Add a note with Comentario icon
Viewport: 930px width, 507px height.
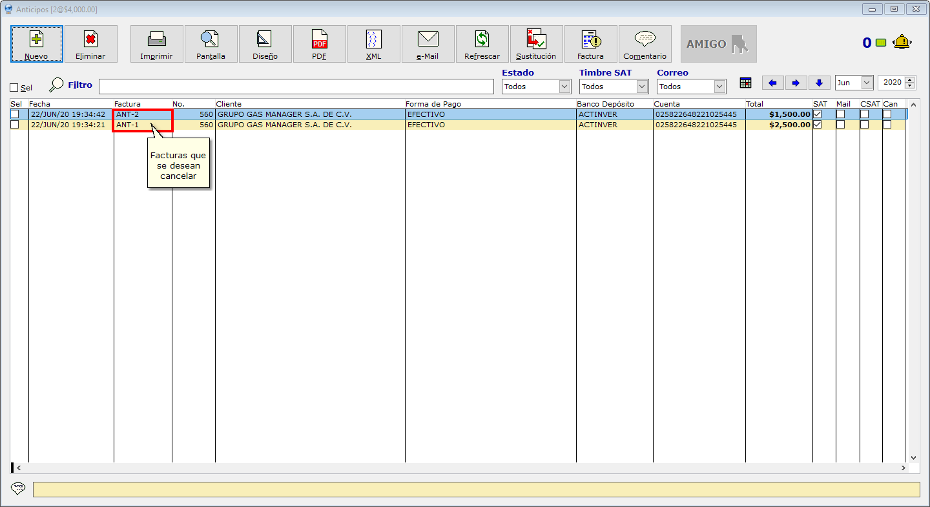pyautogui.click(x=645, y=39)
